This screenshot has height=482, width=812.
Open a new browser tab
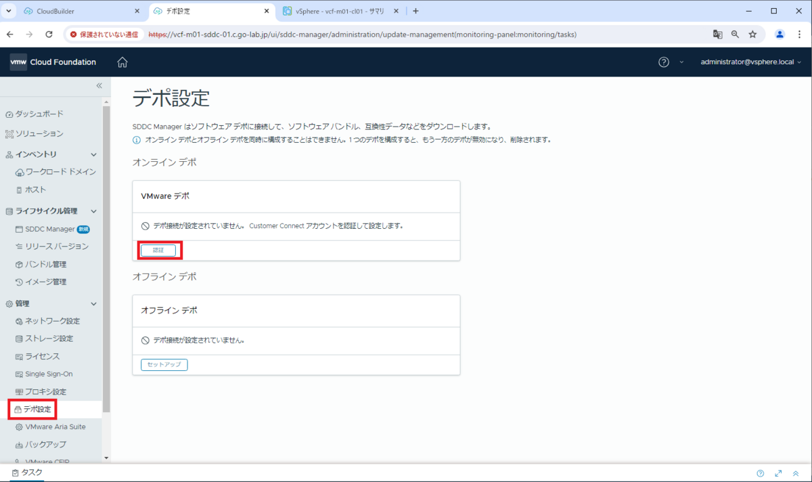[x=415, y=11]
